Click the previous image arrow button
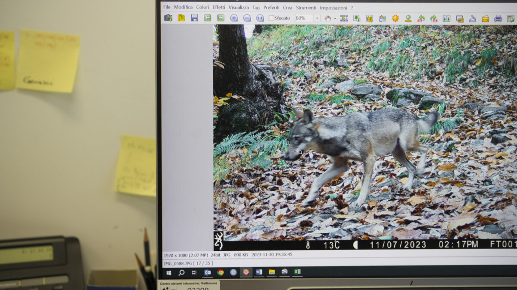This screenshot has height=290, width=517. 208,18
